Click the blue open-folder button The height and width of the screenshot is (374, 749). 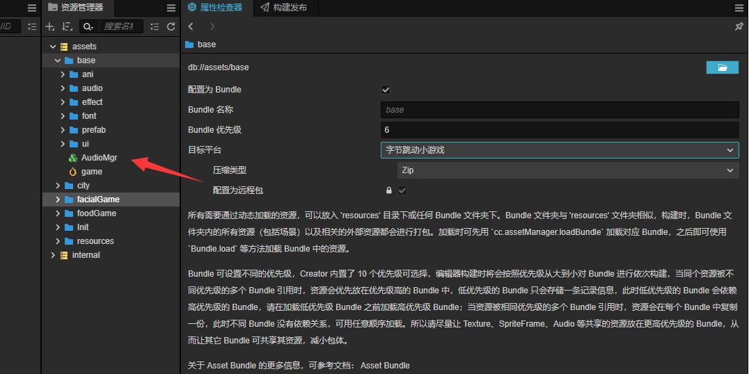pos(723,67)
